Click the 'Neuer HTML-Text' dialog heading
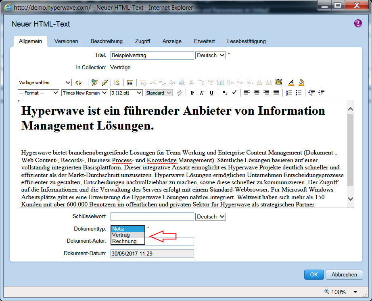372x301 pixels. (41, 24)
